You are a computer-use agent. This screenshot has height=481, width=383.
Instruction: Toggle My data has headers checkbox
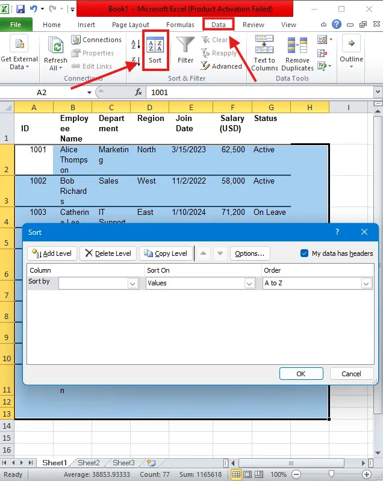pyautogui.click(x=304, y=253)
